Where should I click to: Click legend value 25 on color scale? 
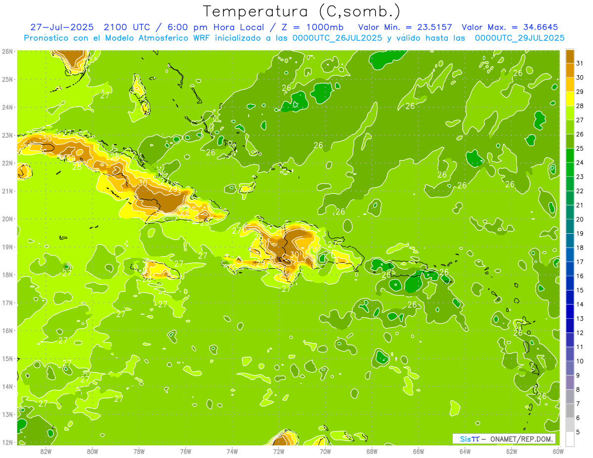[x=580, y=148]
